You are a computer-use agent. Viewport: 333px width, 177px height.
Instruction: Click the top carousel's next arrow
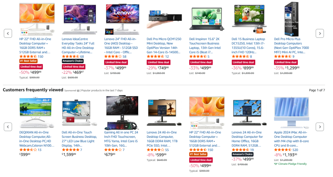[x=320, y=33]
